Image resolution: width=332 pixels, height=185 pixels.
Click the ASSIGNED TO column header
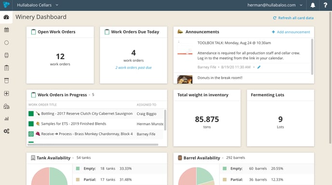click(146, 105)
